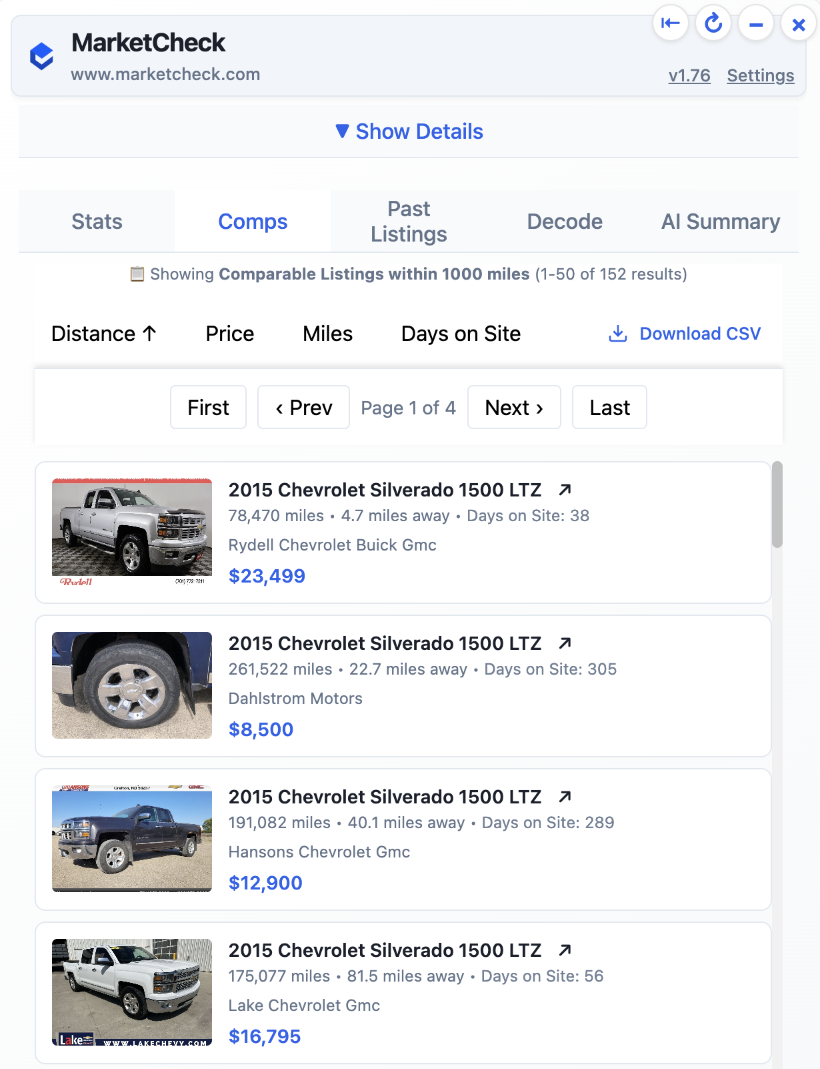
Task: Switch to the Decode tab
Action: (565, 222)
